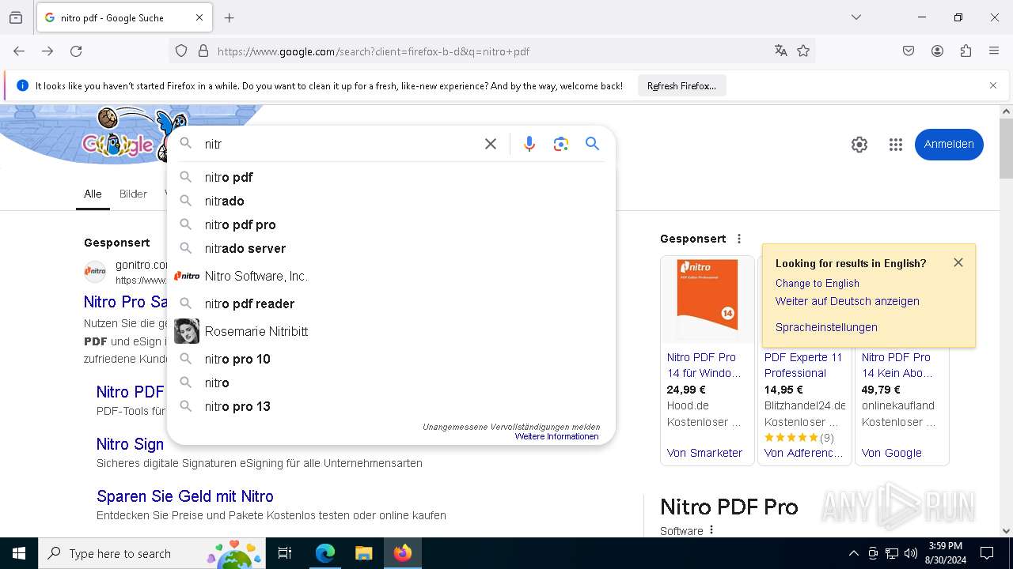This screenshot has height=569, width=1013.
Task: Click the Refresh Firefox... button
Action: click(x=681, y=85)
